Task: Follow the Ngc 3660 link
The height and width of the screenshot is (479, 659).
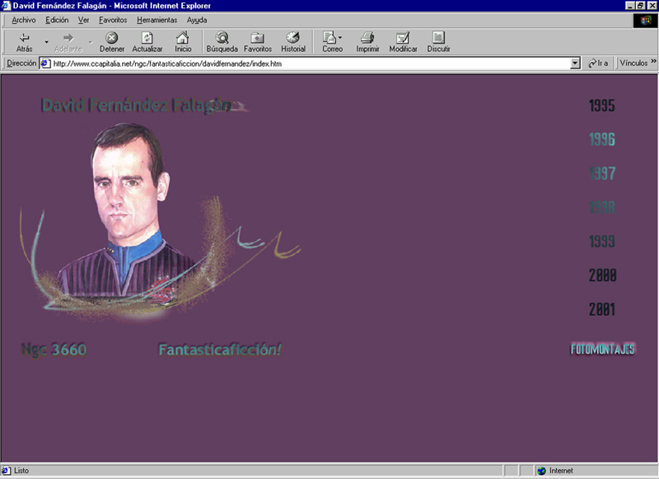Action: pyautogui.click(x=54, y=350)
